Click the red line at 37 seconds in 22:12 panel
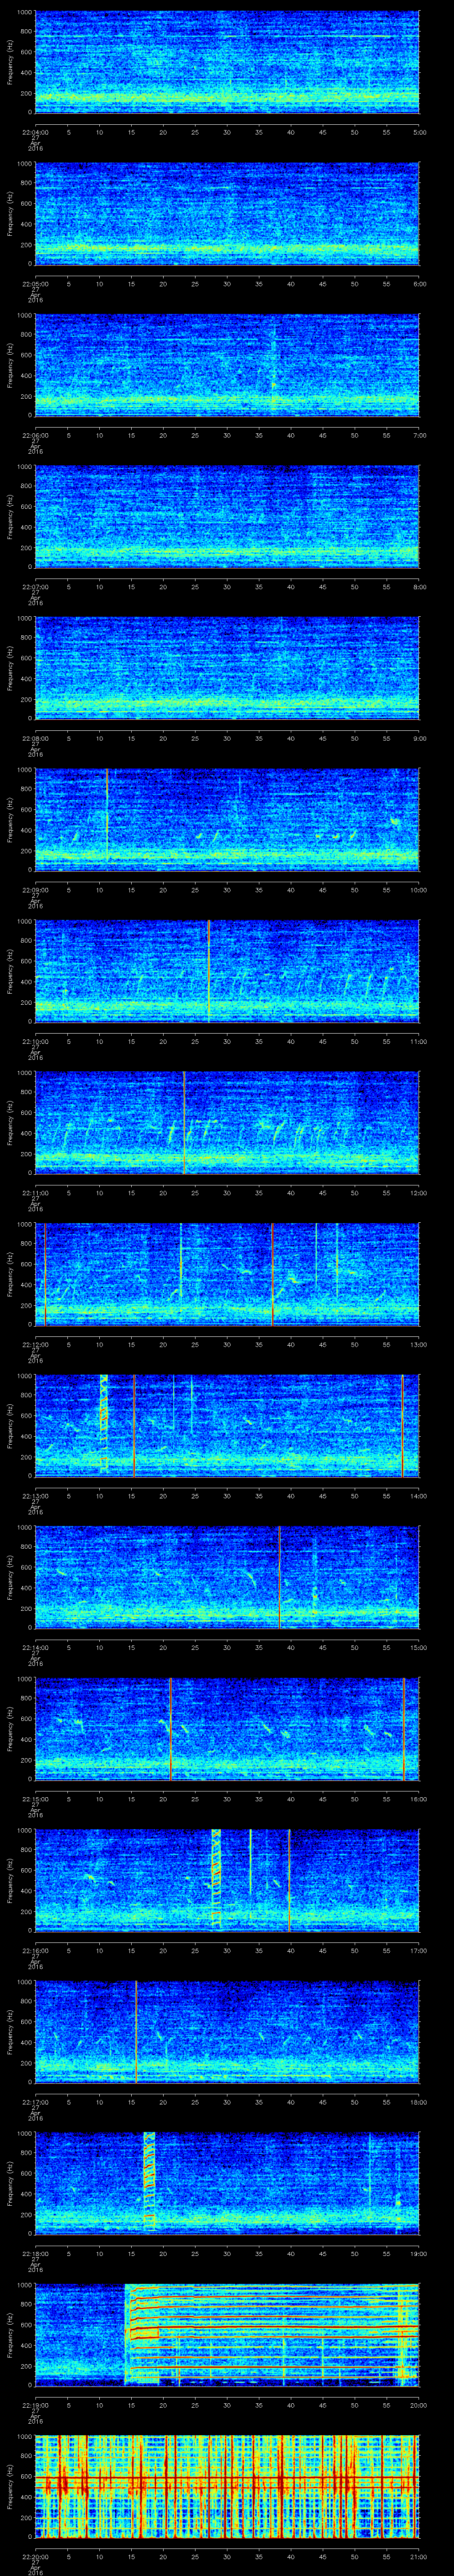The width and height of the screenshot is (454, 2576). point(271,1274)
